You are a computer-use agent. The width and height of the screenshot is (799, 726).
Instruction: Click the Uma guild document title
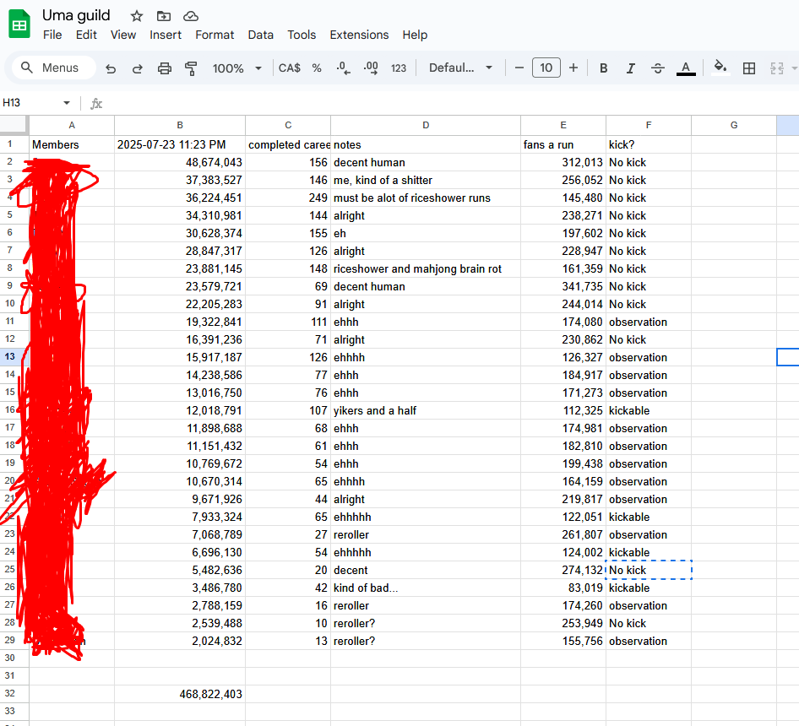(76, 15)
